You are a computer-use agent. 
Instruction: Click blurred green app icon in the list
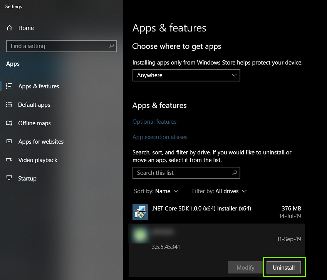[140, 235]
